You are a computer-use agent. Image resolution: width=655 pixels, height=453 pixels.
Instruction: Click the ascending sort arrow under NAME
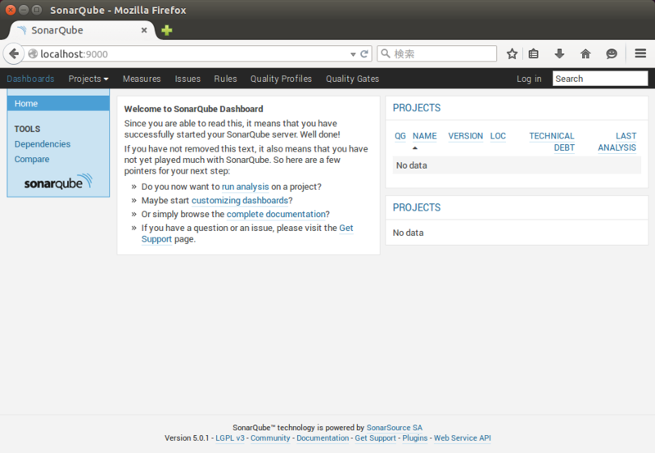point(415,148)
